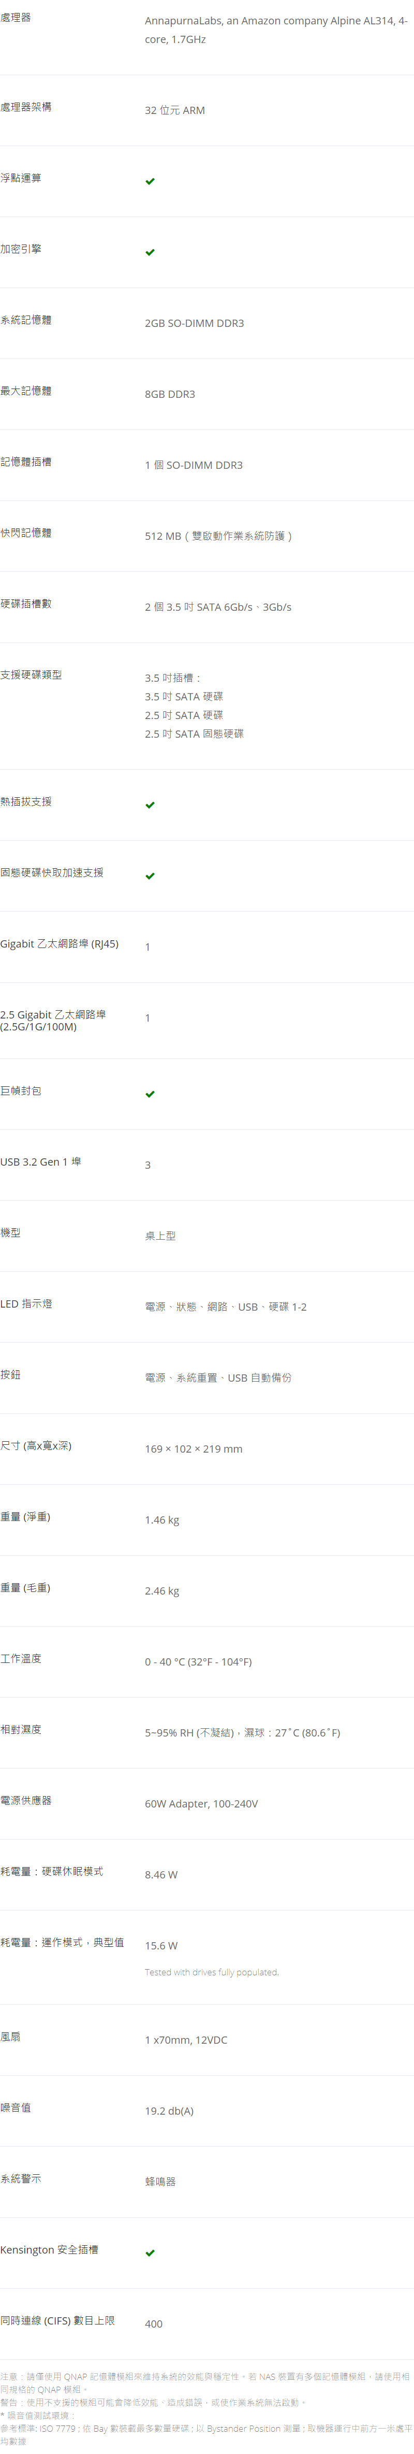Select the 32 位元 ARM value
The width and height of the screenshot is (414, 2454).
[175, 110]
